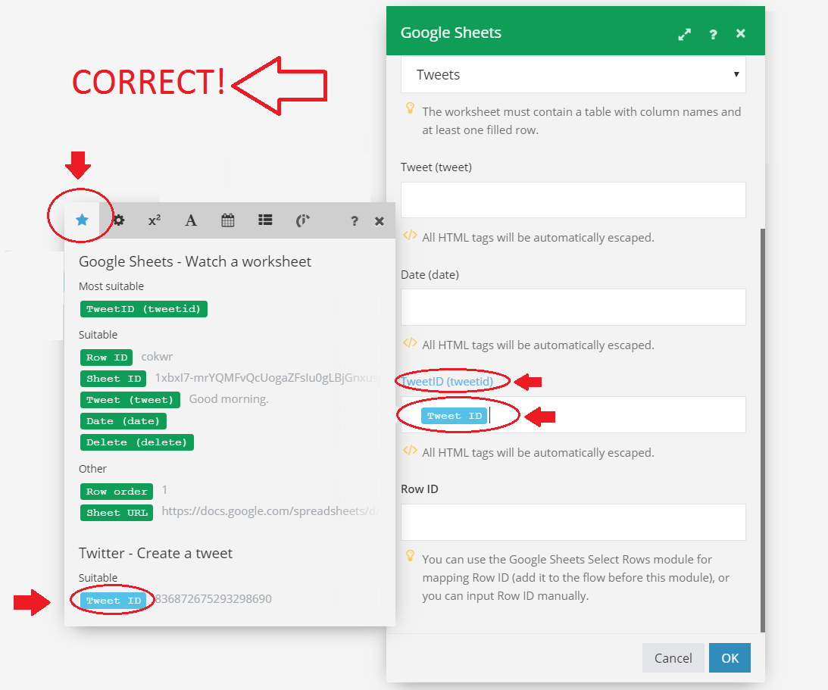Click the 'Twitter - Create a tweet' heading
The width and height of the screenshot is (828, 690).
coord(155,553)
